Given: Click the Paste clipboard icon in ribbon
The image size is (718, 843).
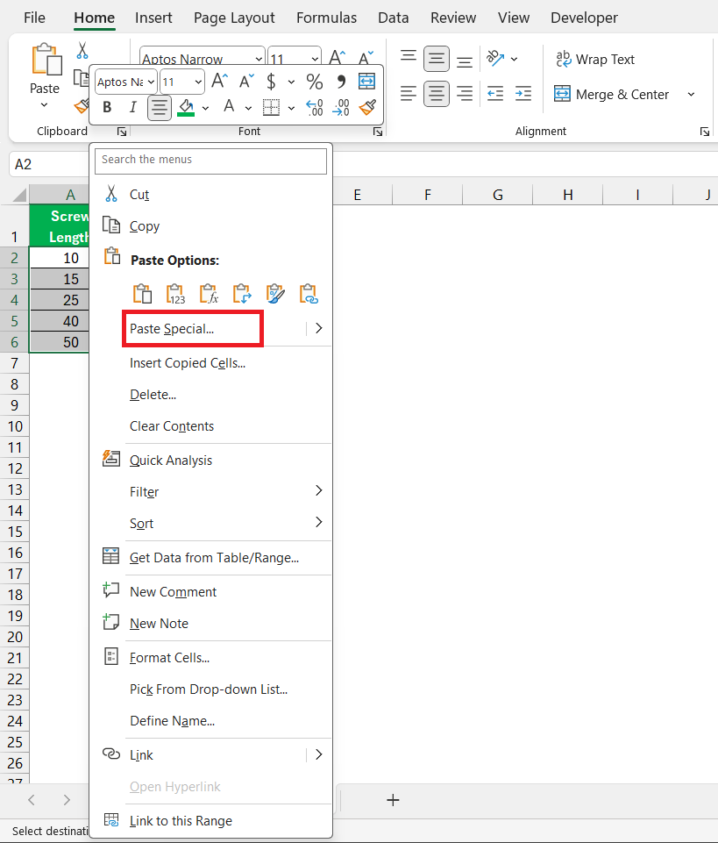Looking at the screenshot, I should pos(46,59).
